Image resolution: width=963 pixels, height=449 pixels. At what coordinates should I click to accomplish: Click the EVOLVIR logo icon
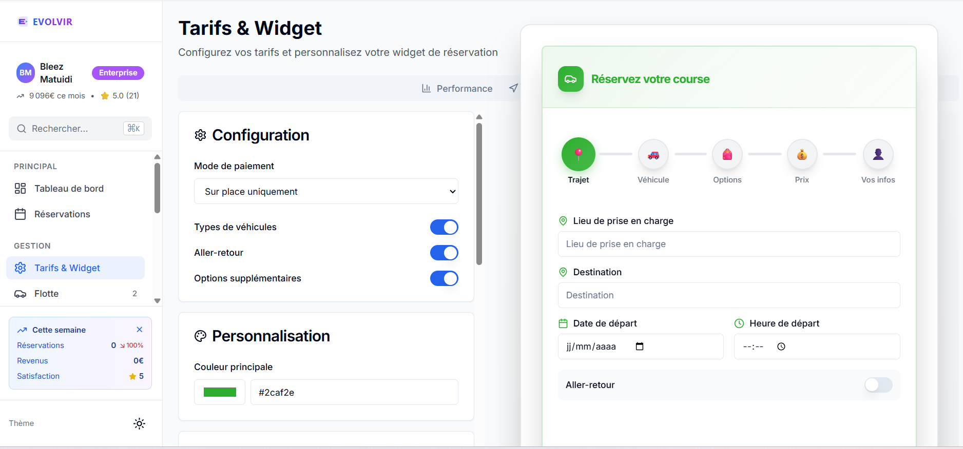[x=23, y=22]
